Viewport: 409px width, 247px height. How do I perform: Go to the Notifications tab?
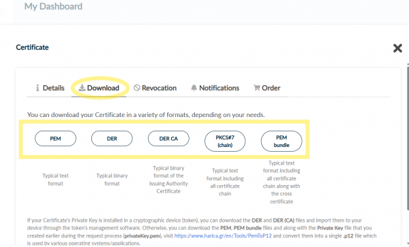click(215, 88)
